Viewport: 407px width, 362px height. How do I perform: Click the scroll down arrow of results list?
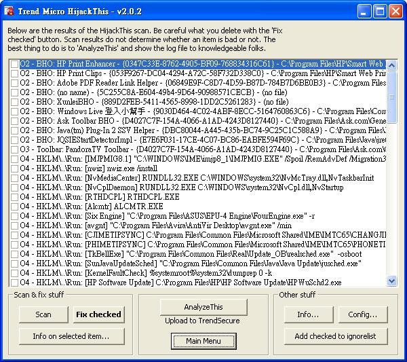point(391,281)
